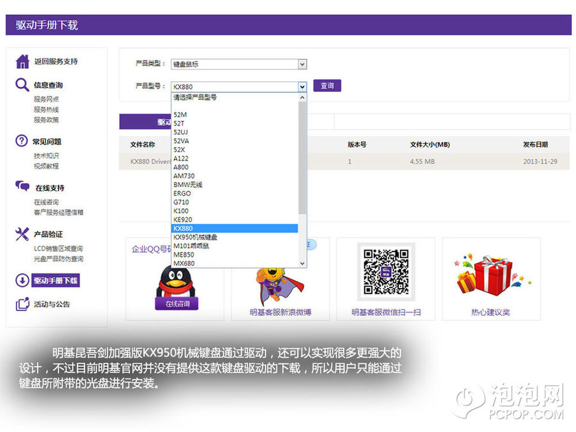Click the 信息查询 heading

pos(48,85)
